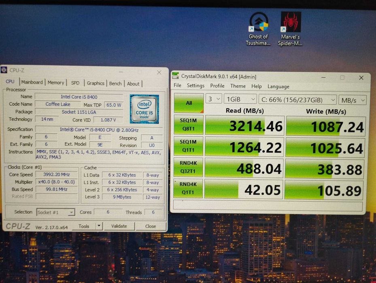Click the 6 x 256 KBytes Level 2 value
This screenshot has width=376, height=283.
pos(122,189)
